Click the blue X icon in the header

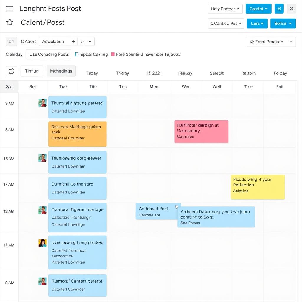click(279, 9)
